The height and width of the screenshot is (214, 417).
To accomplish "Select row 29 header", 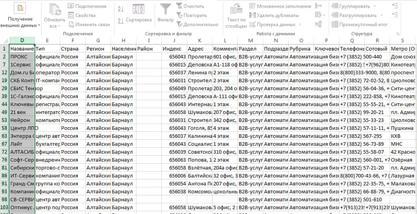I will click(x=4, y=88).
